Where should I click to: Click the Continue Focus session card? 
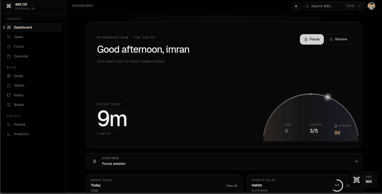(224, 161)
